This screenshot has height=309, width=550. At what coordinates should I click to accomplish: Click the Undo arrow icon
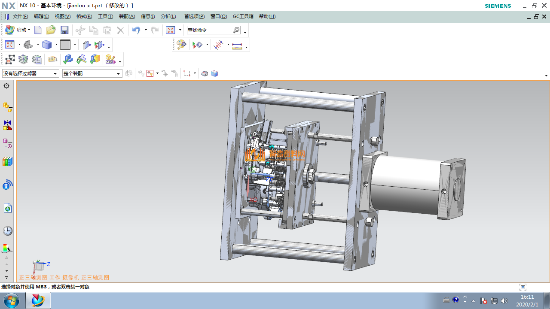[x=136, y=30]
